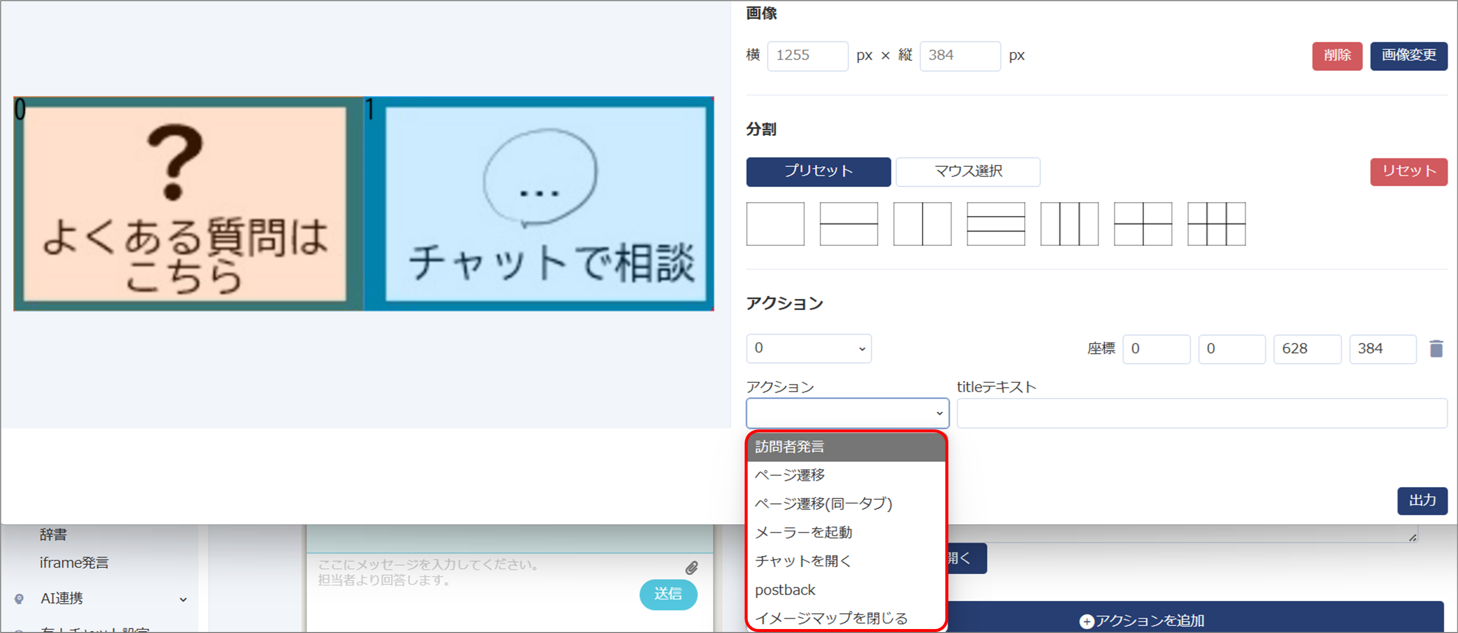This screenshot has height=633, width=1458.
Task: Choose 訪問者発言 from the action list
Action: coord(846,447)
